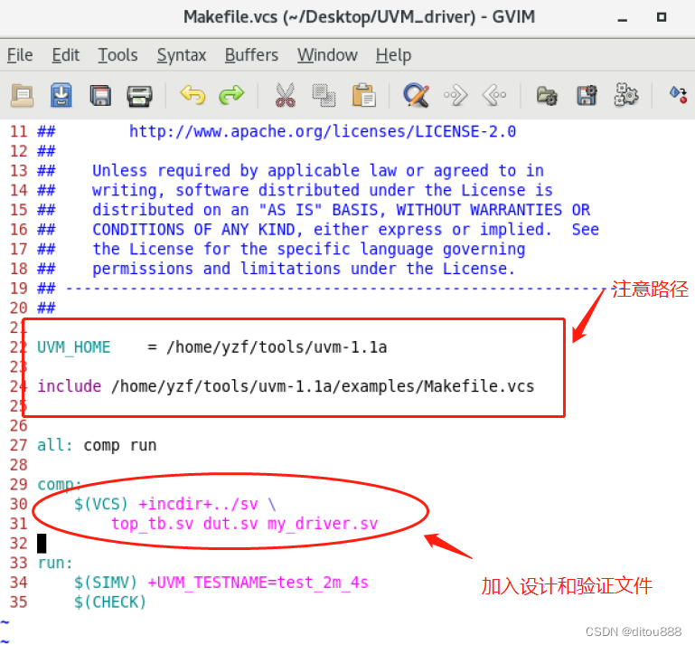Viewport: 695px width, 645px height.
Task: Click the 'run:' target on line 33
Action: 55,563
